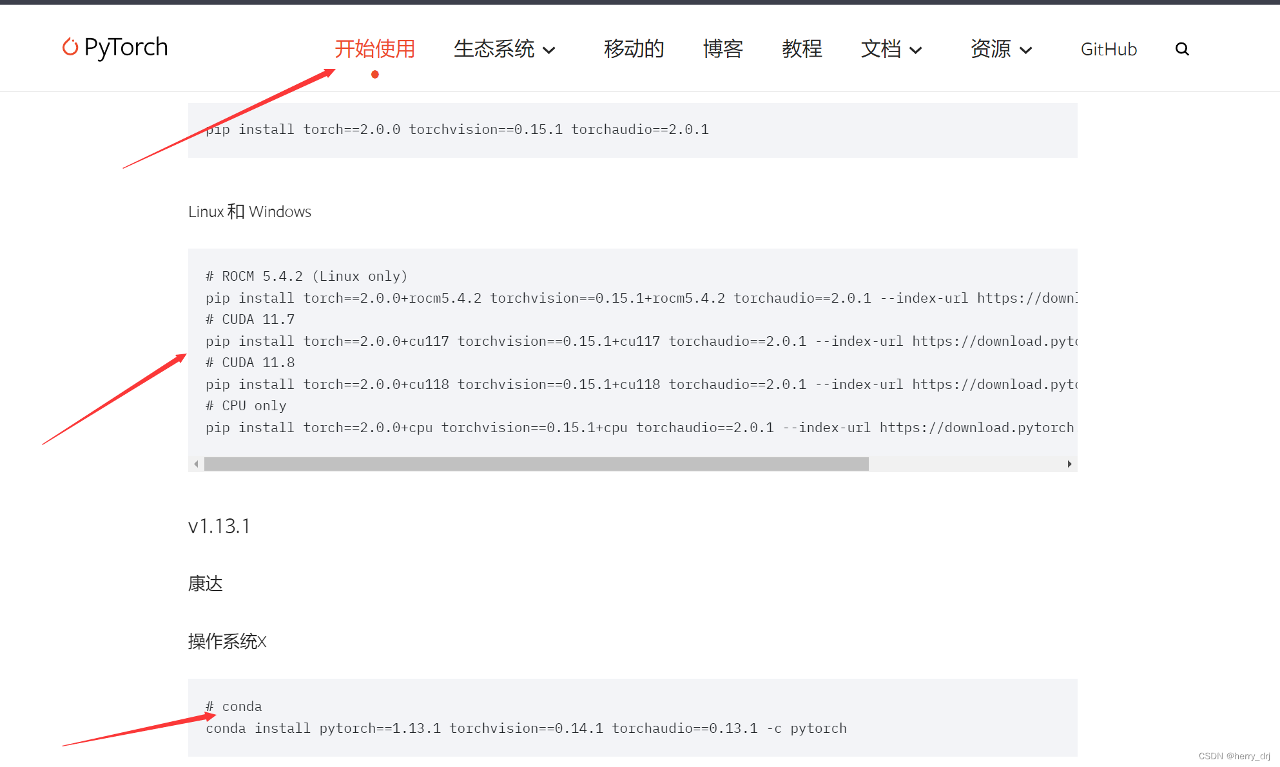
Task: Open the 教程 (Tutorials) menu item
Action: (802, 49)
